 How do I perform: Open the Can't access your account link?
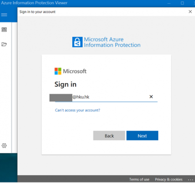pyautogui.click(x=78, y=110)
